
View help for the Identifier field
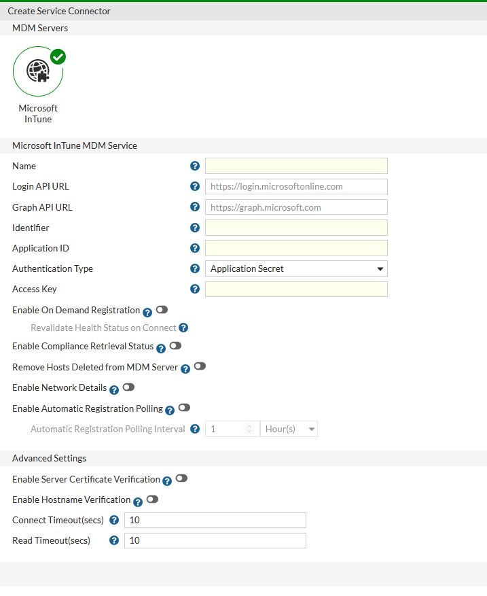pyautogui.click(x=195, y=228)
